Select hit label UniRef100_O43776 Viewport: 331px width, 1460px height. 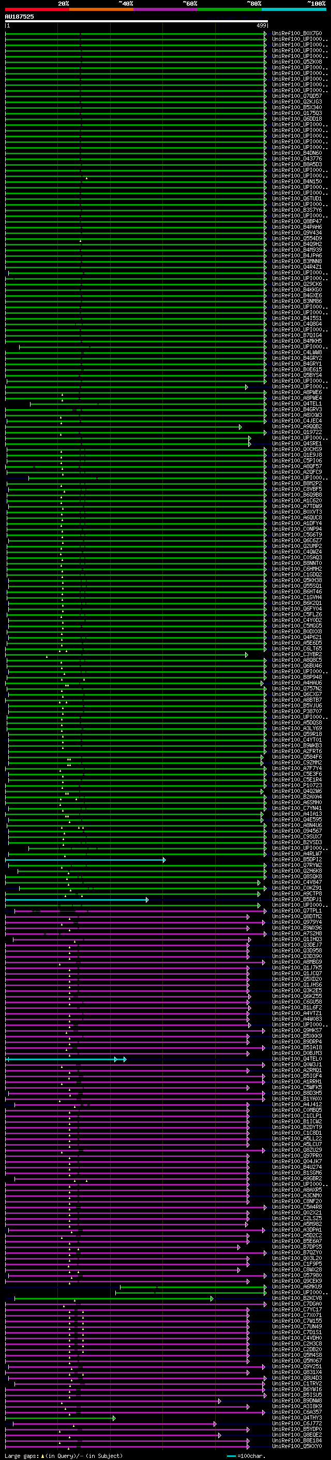click(x=297, y=158)
